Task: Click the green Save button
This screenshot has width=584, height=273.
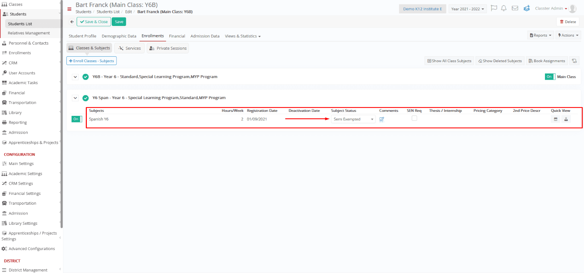Action: click(119, 22)
